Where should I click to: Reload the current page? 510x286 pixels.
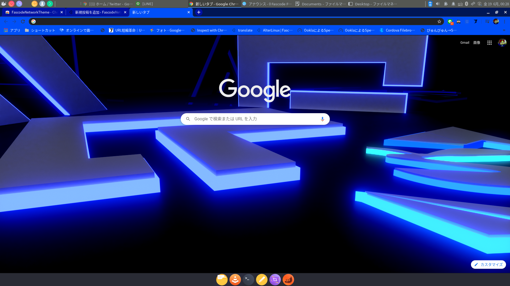(23, 21)
